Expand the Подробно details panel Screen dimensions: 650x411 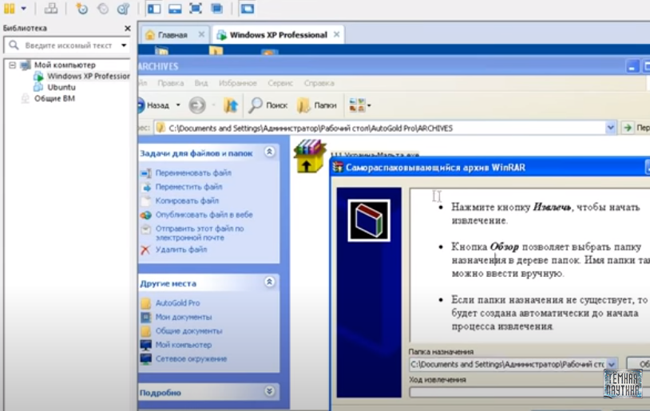(x=270, y=392)
